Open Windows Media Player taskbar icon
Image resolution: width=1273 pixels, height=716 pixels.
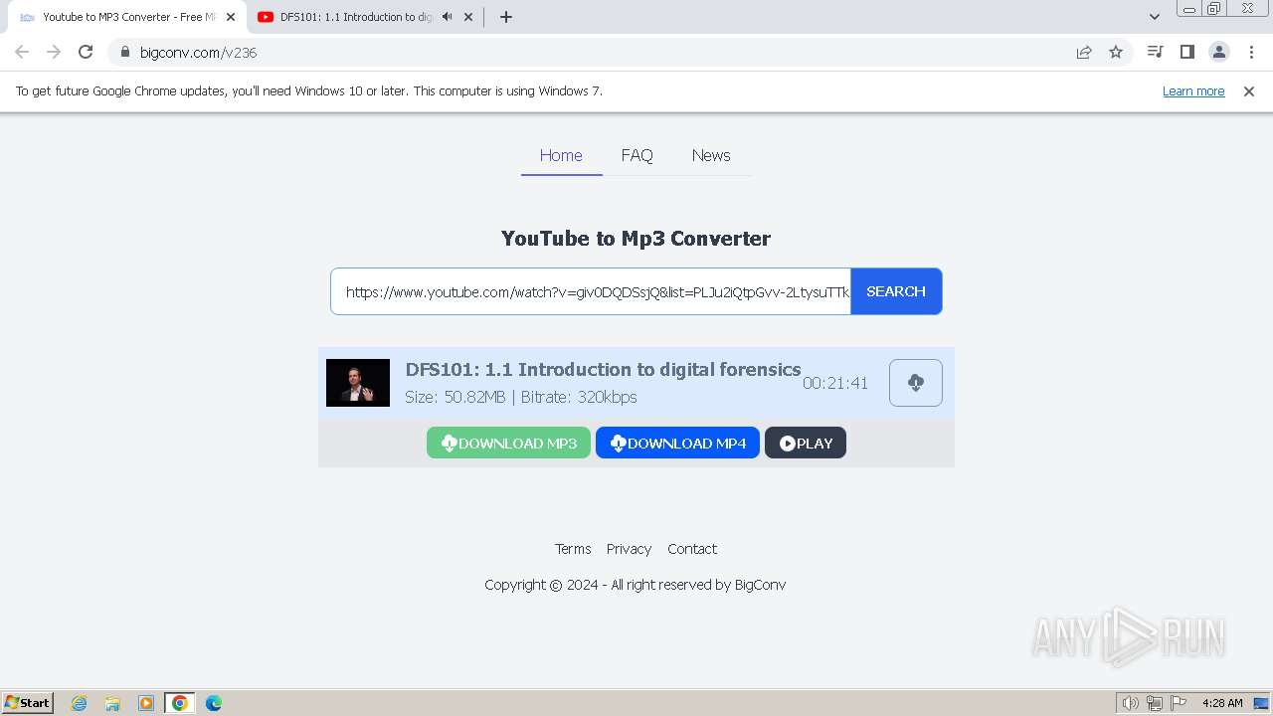click(146, 703)
